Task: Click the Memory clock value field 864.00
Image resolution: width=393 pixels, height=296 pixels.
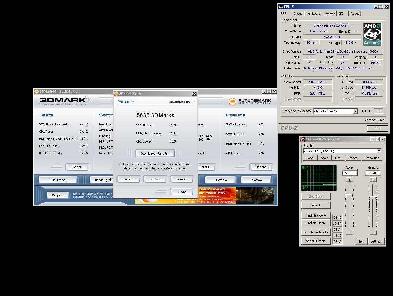Action: pyautogui.click(x=373, y=173)
